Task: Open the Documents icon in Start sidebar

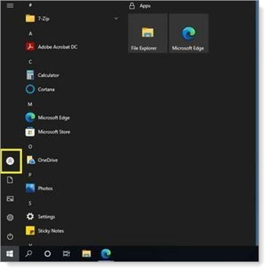Action: [10, 180]
